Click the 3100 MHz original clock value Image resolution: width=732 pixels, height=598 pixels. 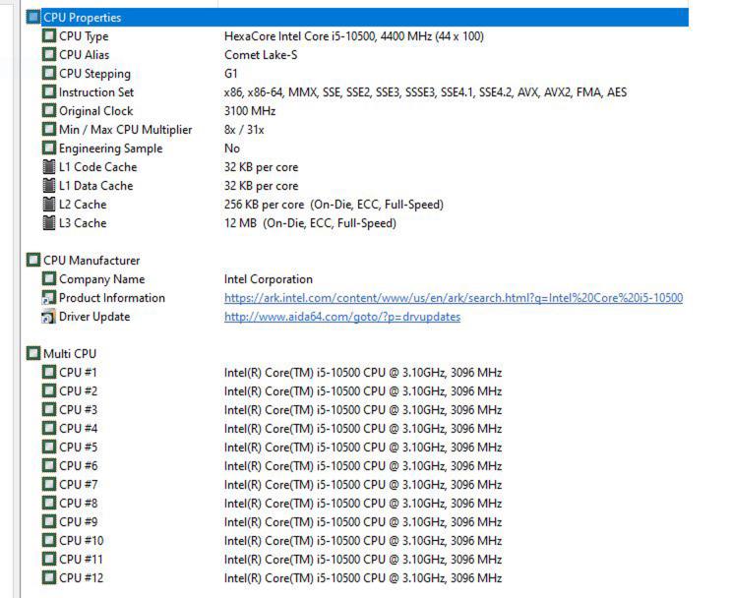point(250,111)
